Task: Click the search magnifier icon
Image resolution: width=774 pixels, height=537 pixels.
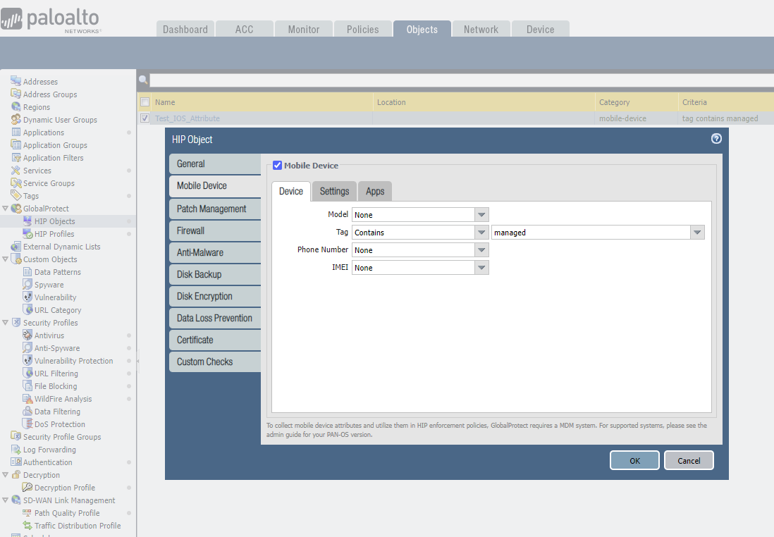Action: pos(143,79)
